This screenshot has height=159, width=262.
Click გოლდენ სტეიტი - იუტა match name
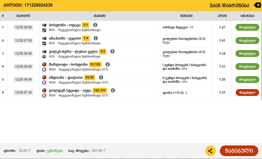(x=70, y=91)
